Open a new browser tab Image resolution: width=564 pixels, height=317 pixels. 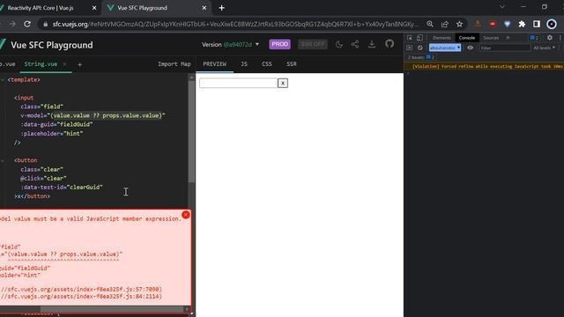pos(221,8)
